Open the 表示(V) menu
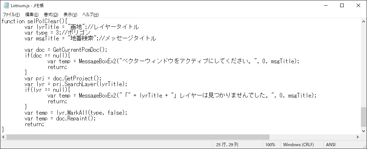The height and width of the screenshot is (149, 367). coord(70,14)
